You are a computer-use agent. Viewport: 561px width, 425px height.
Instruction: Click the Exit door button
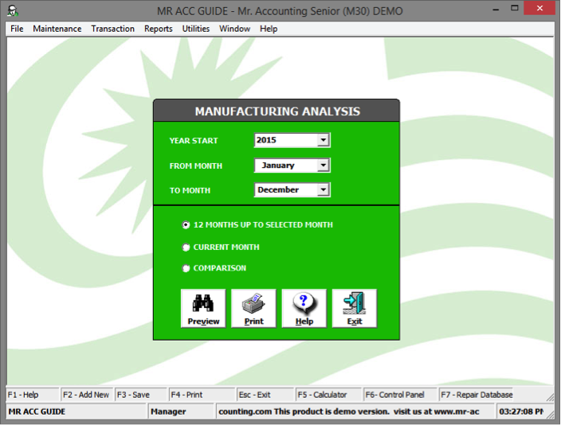[x=355, y=308]
